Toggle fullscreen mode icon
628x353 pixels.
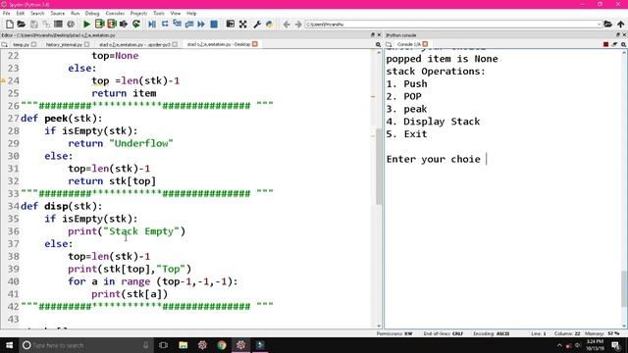point(242,24)
